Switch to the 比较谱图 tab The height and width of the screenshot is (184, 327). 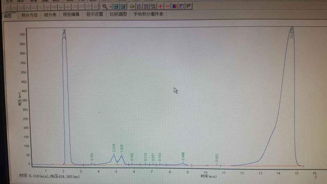pyautogui.click(x=118, y=14)
